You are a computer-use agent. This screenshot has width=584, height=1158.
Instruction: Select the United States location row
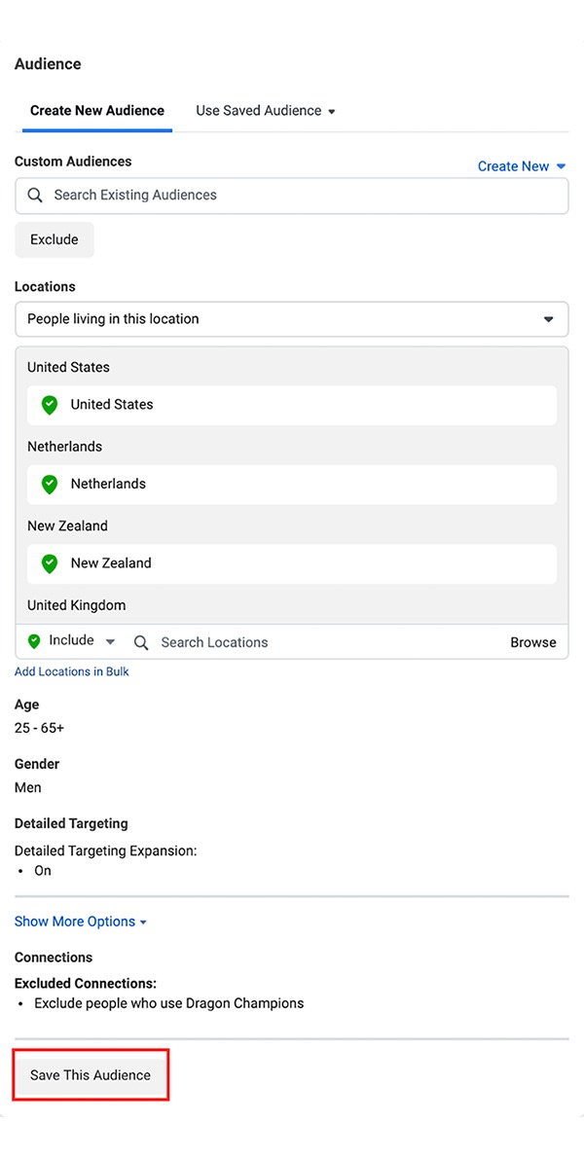(x=292, y=405)
